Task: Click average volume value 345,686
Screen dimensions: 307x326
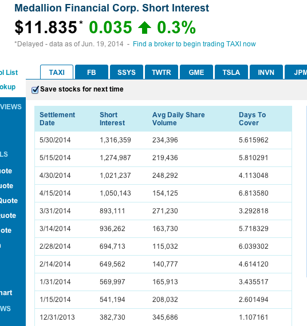Action: tap(165, 317)
